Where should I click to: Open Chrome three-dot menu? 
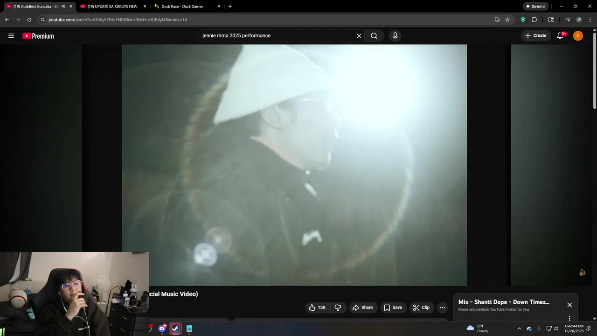click(590, 20)
